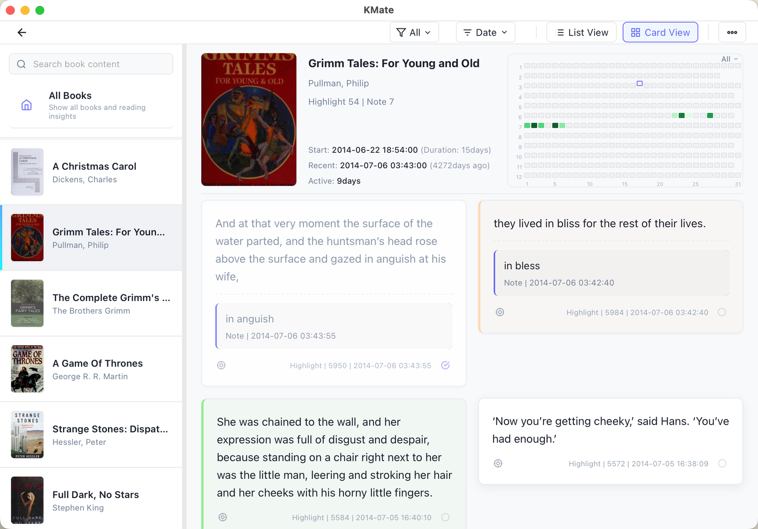Screen dimensions: 758x529
Task: Click target icon on the 'getting cheeky' card
Action: click(498, 464)
